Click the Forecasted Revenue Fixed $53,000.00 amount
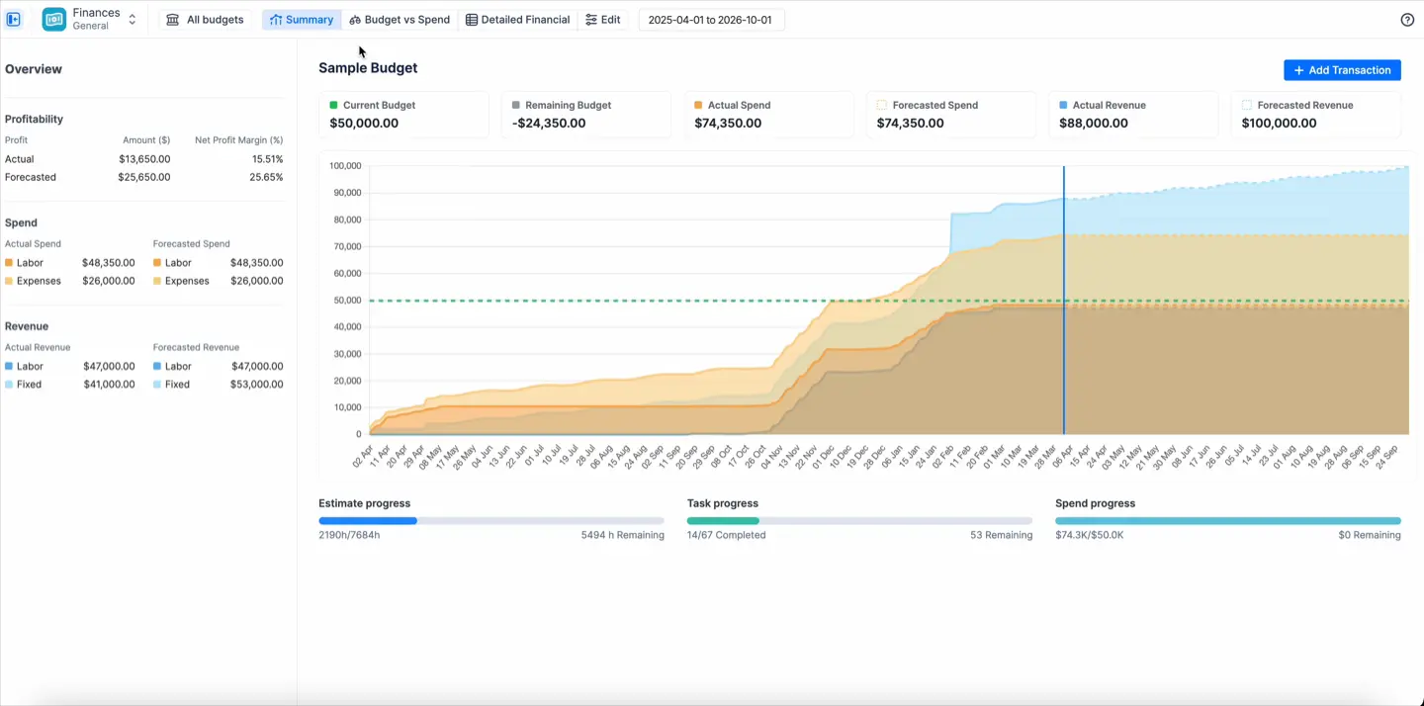The image size is (1424, 706). point(257,384)
